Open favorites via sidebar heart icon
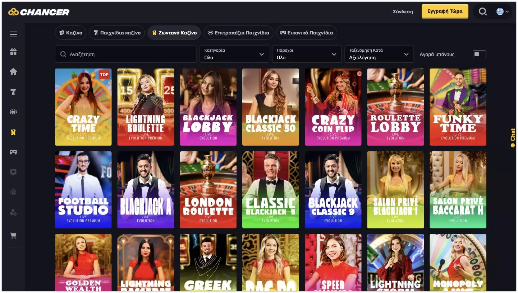This screenshot has height=293, width=518. pyautogui.click(x=13, y=172)
